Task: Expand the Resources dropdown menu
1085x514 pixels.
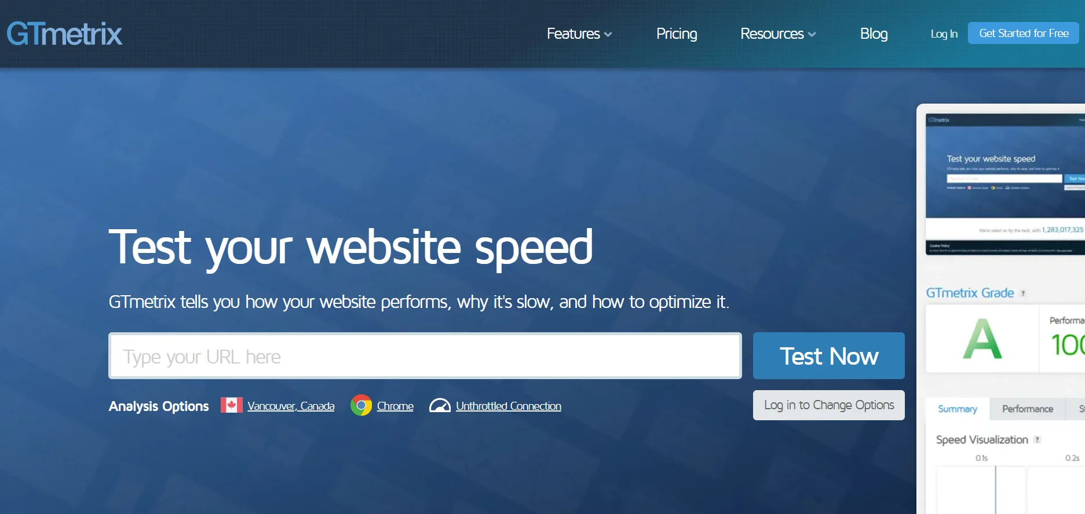Action: coord(777,34)
